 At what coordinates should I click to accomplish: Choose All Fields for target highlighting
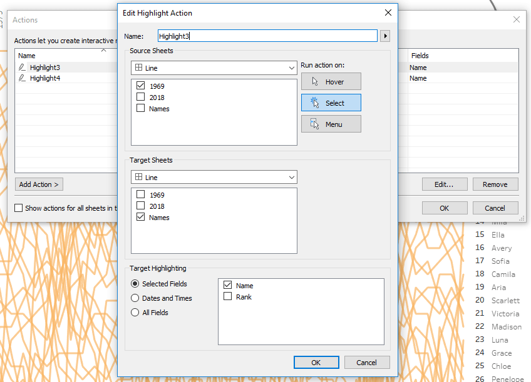tap(135, 313)
